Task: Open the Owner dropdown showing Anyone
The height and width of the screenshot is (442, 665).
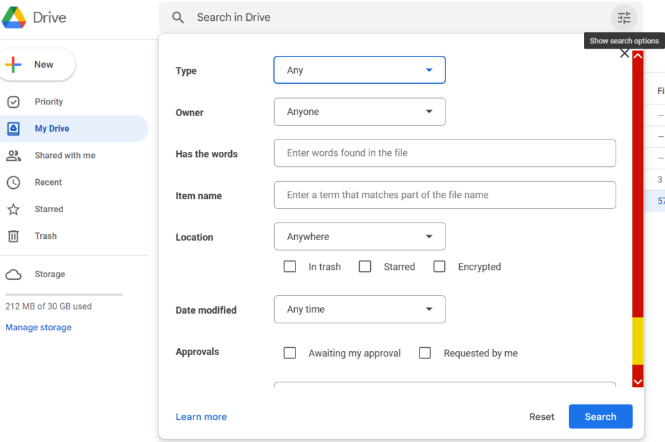Action: coord(360,112)
